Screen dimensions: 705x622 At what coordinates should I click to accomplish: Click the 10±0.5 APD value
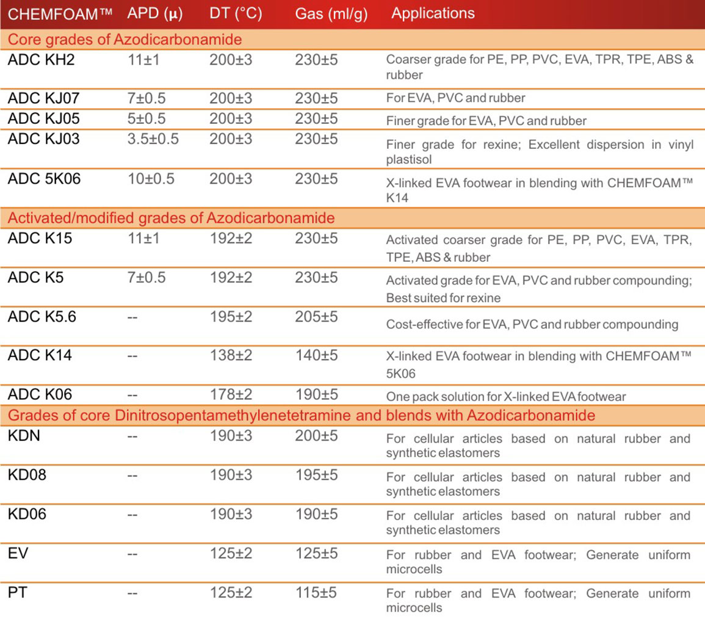pos(151,179)
